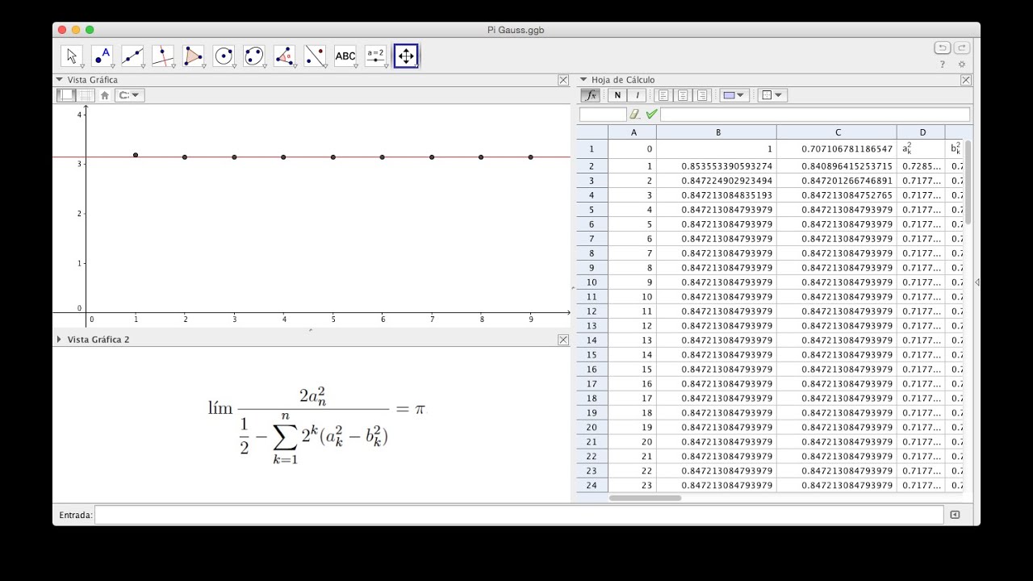
Task: Confirm entry with green checkmark
Action: pyautogui.click(x=651, y=115)
